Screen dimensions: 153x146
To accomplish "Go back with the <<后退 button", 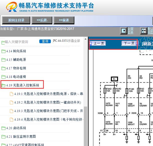I will tap(42, 20).
